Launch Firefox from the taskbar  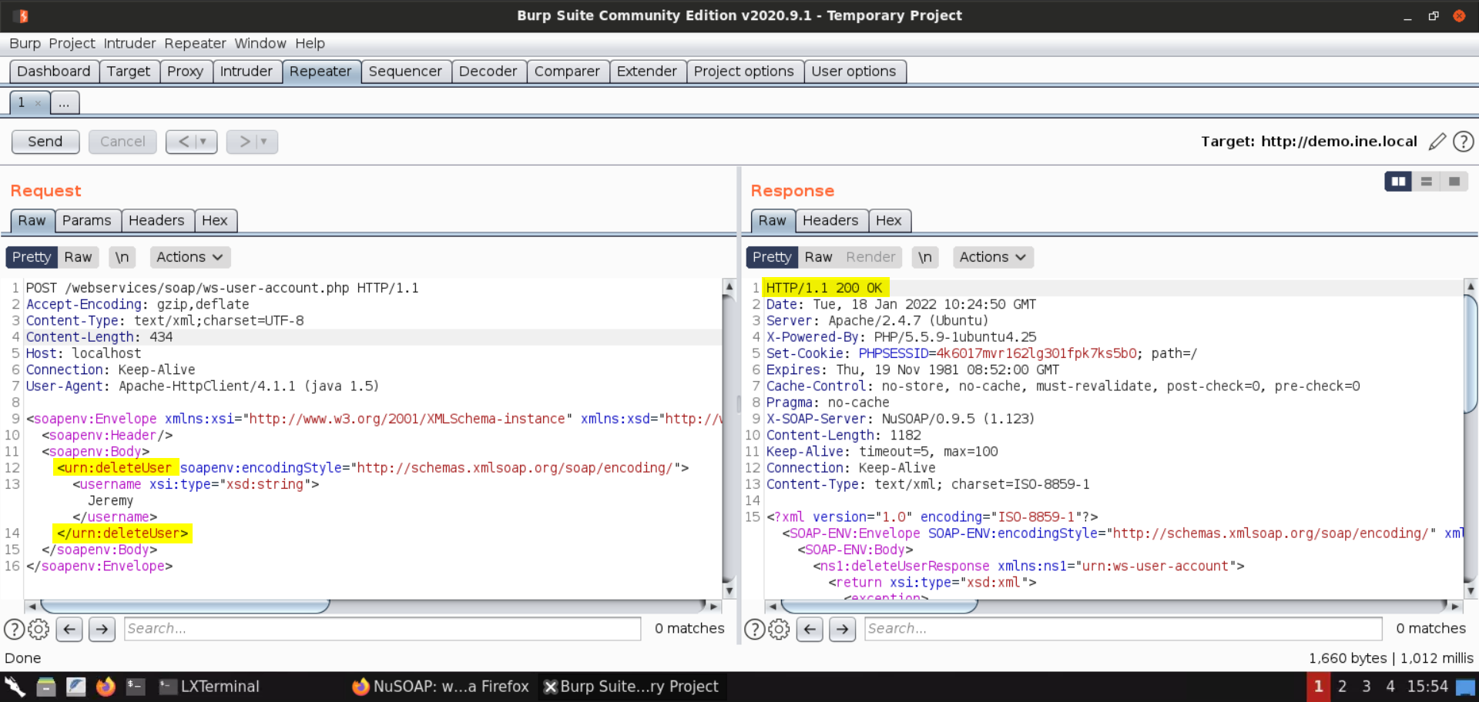pos(106,687)
